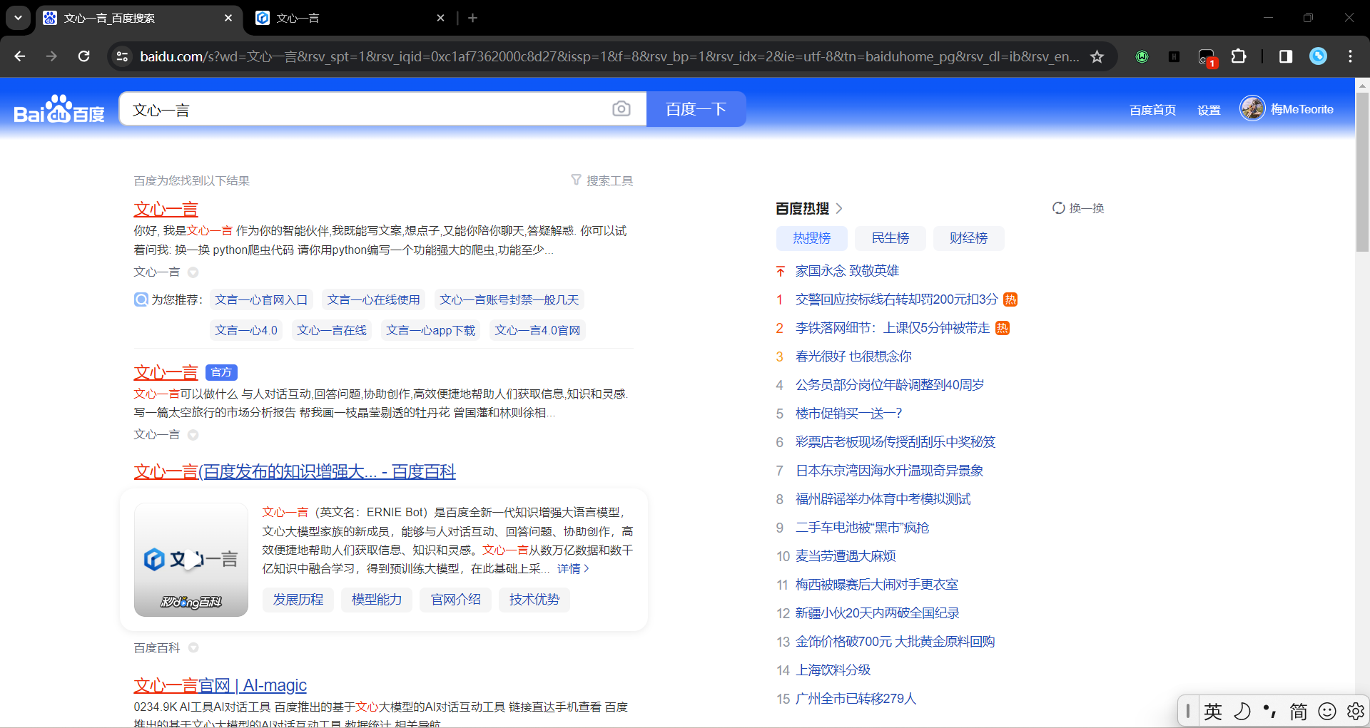Open 百度首页 in header
Viewport: 1370px width, 728px height.
click(1152, 110)
